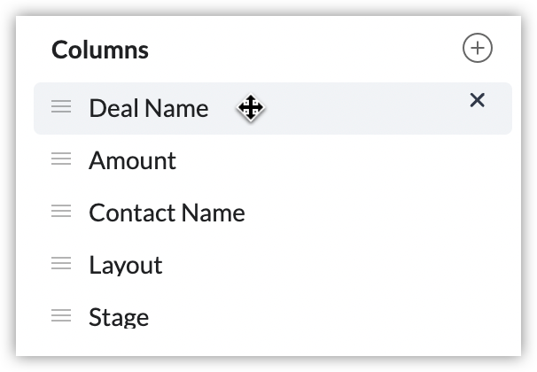
Task: Click the Stage column label
Action: [x=119, y=316]
